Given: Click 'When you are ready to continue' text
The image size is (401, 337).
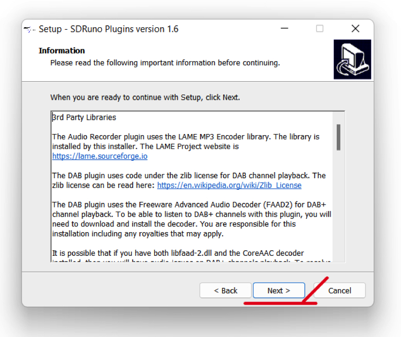Looking at the screenshot, I should pyautogui.click(x=145, y=97).
